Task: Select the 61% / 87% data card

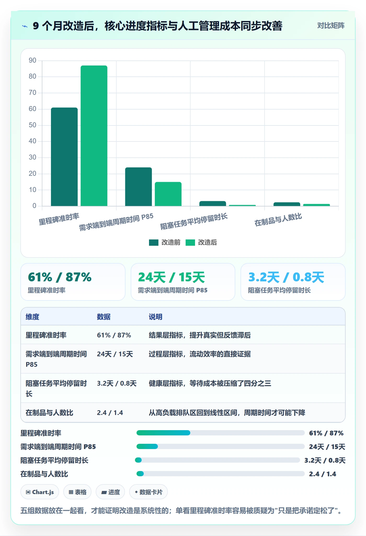Action: [73, 282]
